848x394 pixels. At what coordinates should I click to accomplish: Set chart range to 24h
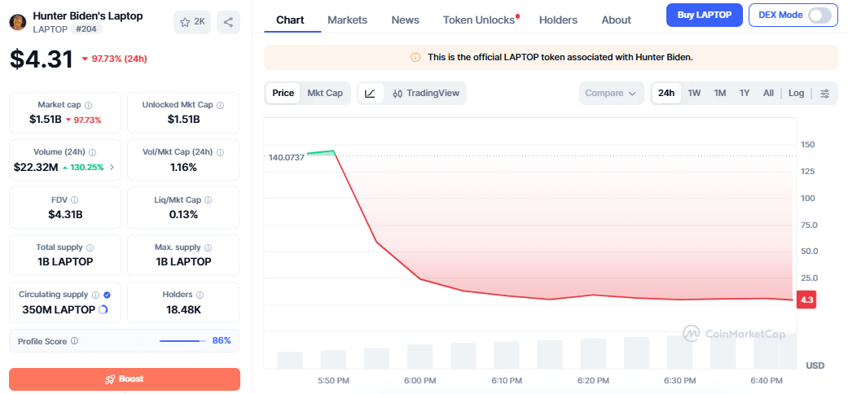pyautogui.click(x=666, y=93)
